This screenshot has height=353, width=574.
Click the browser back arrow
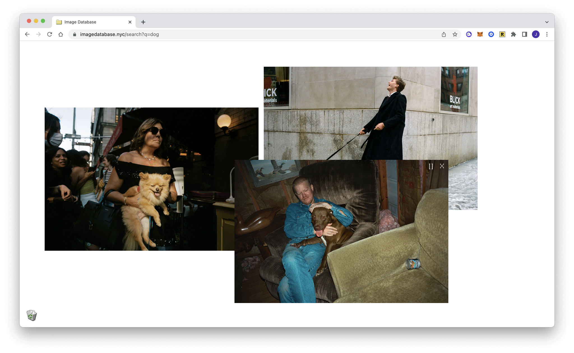(27, 34)
